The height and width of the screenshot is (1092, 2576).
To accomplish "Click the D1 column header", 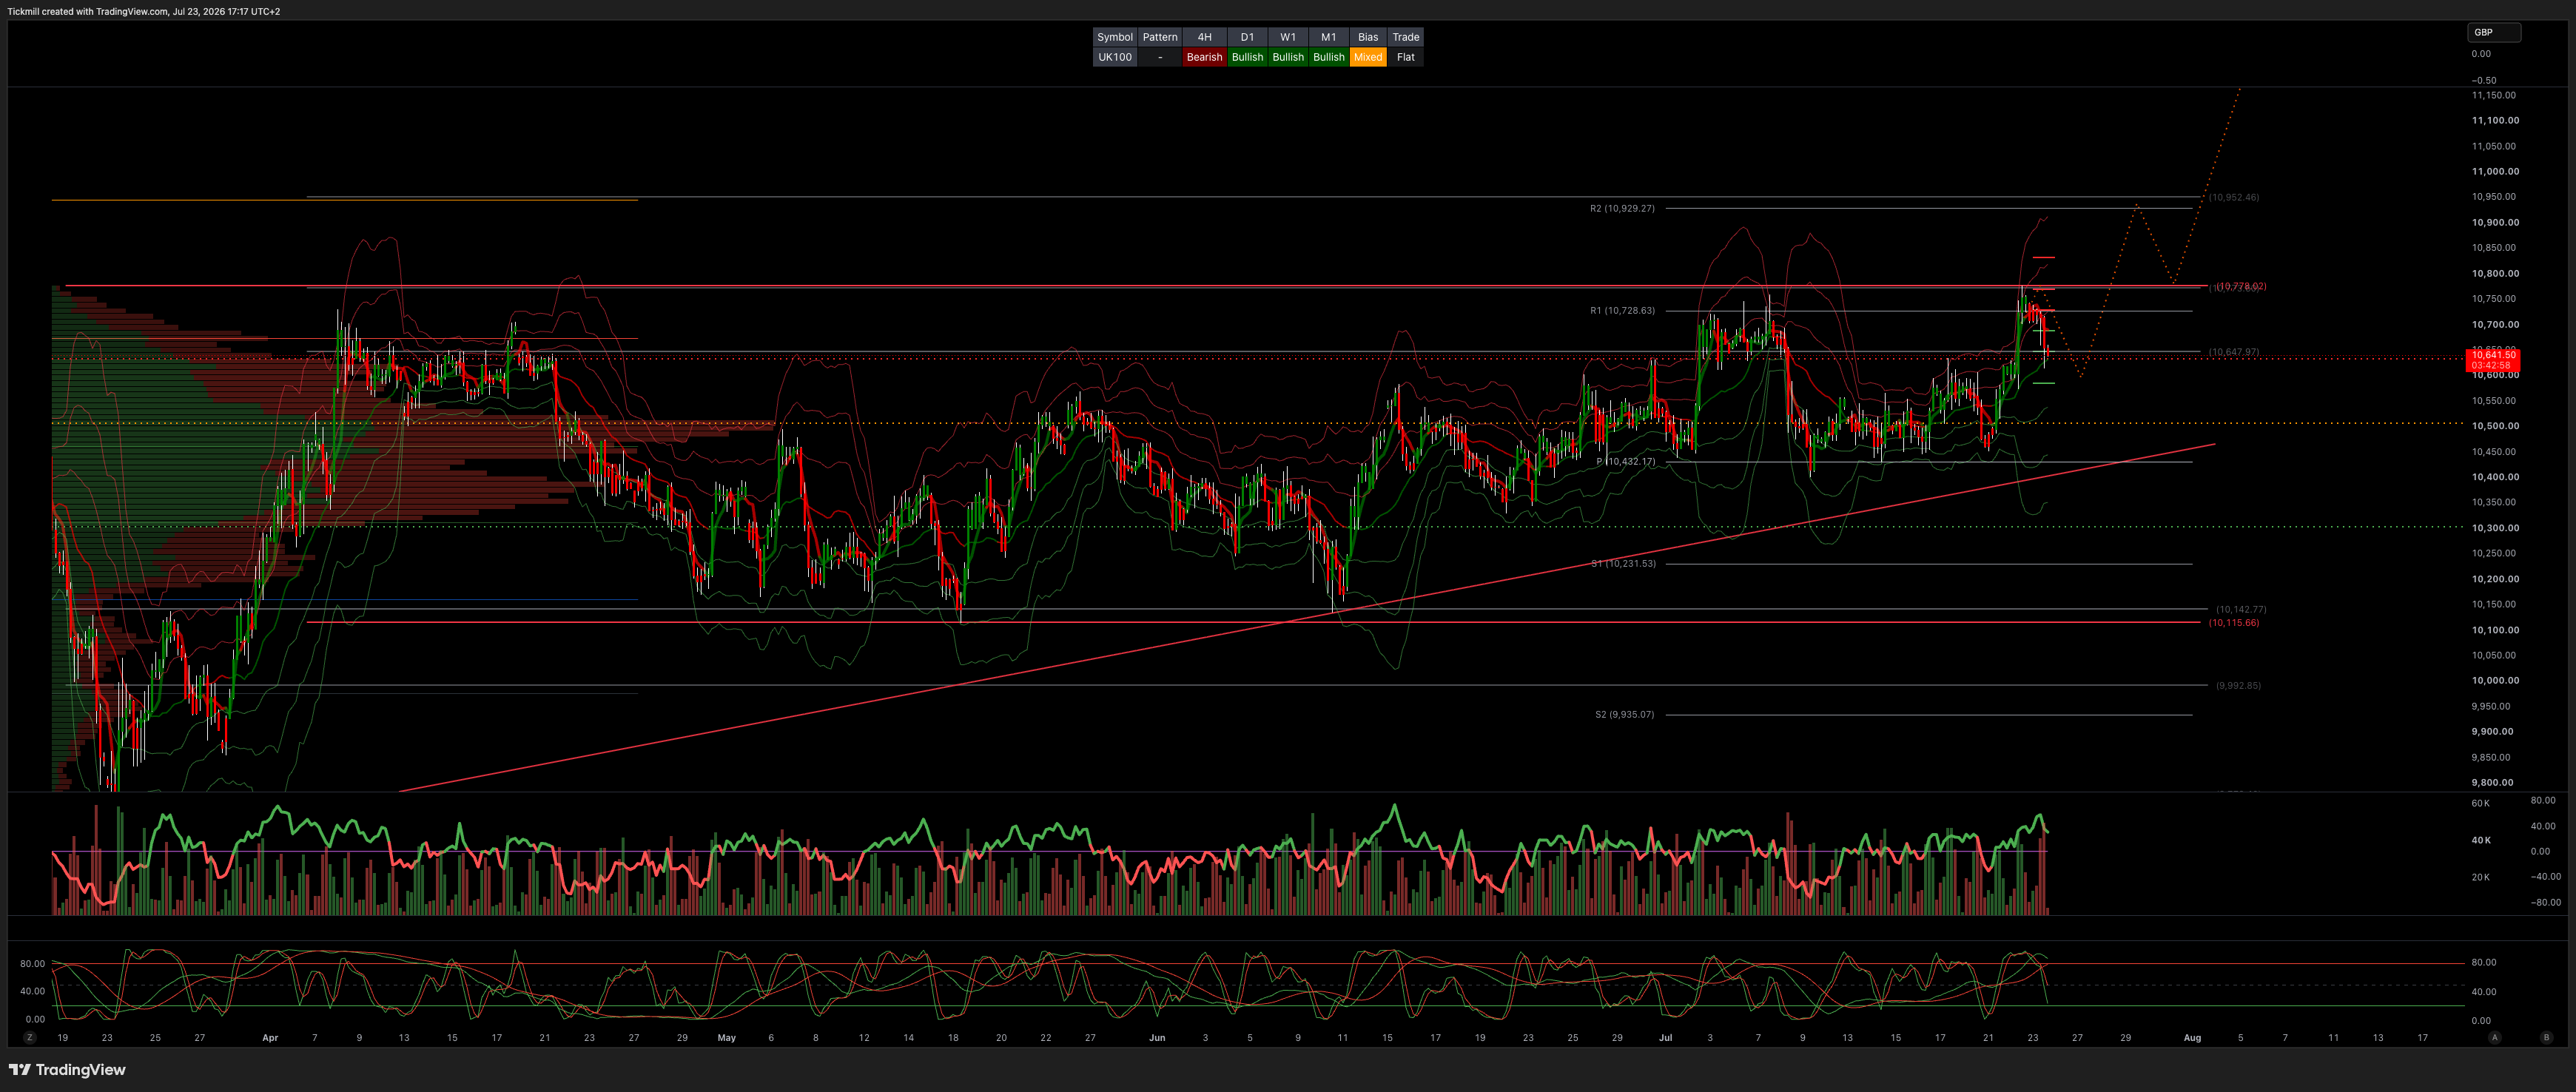I will [x=1247, y=37].
